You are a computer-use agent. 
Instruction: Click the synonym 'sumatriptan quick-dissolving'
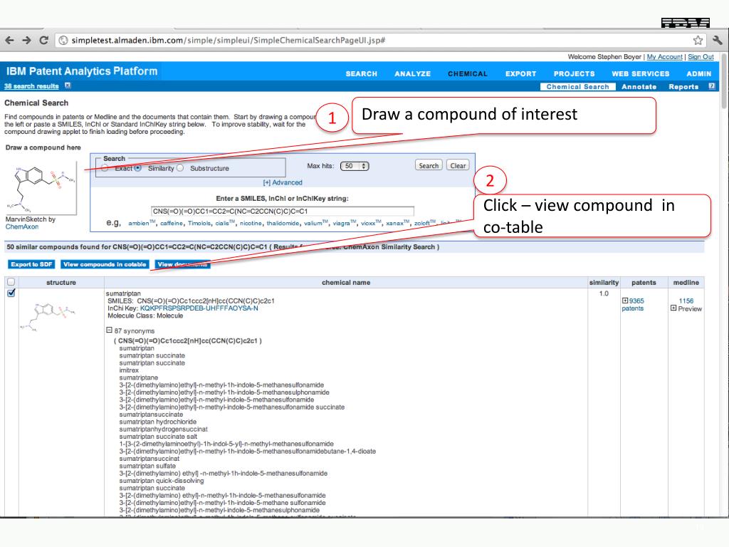(162, 481)
